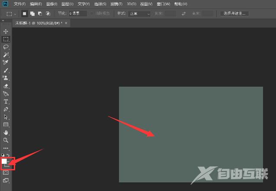Open the Style dropdown showing 正常
Image resolution: width=276 pixels, height=191 pixels.
139,14
